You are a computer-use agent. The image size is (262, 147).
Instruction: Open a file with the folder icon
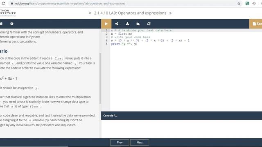138,24
